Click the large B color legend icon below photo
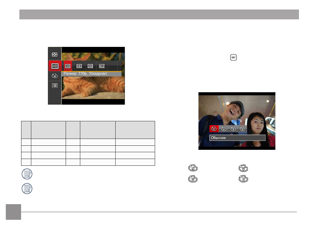The image size is (318, 231). pos(244,179)
